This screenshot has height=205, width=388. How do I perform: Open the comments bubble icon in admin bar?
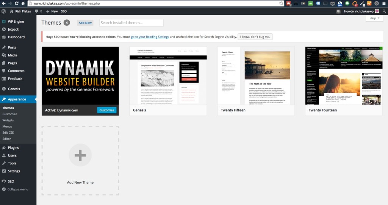tap(36, 11)
